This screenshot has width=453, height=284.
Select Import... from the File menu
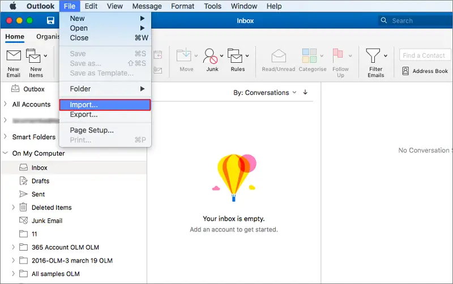point(105,105)
